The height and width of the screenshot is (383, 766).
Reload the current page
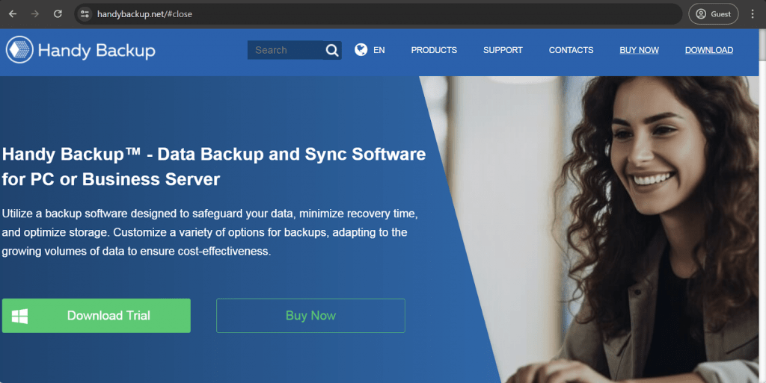58,14
